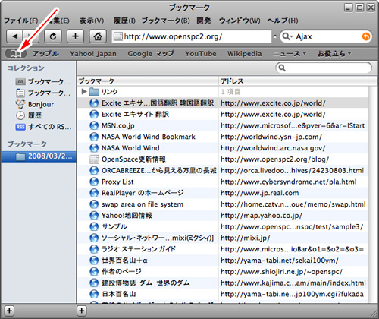Click globe icon of Yahoo!地図情報 bookmark
Screen dimensions: 379x319
(x=94, y=216)
